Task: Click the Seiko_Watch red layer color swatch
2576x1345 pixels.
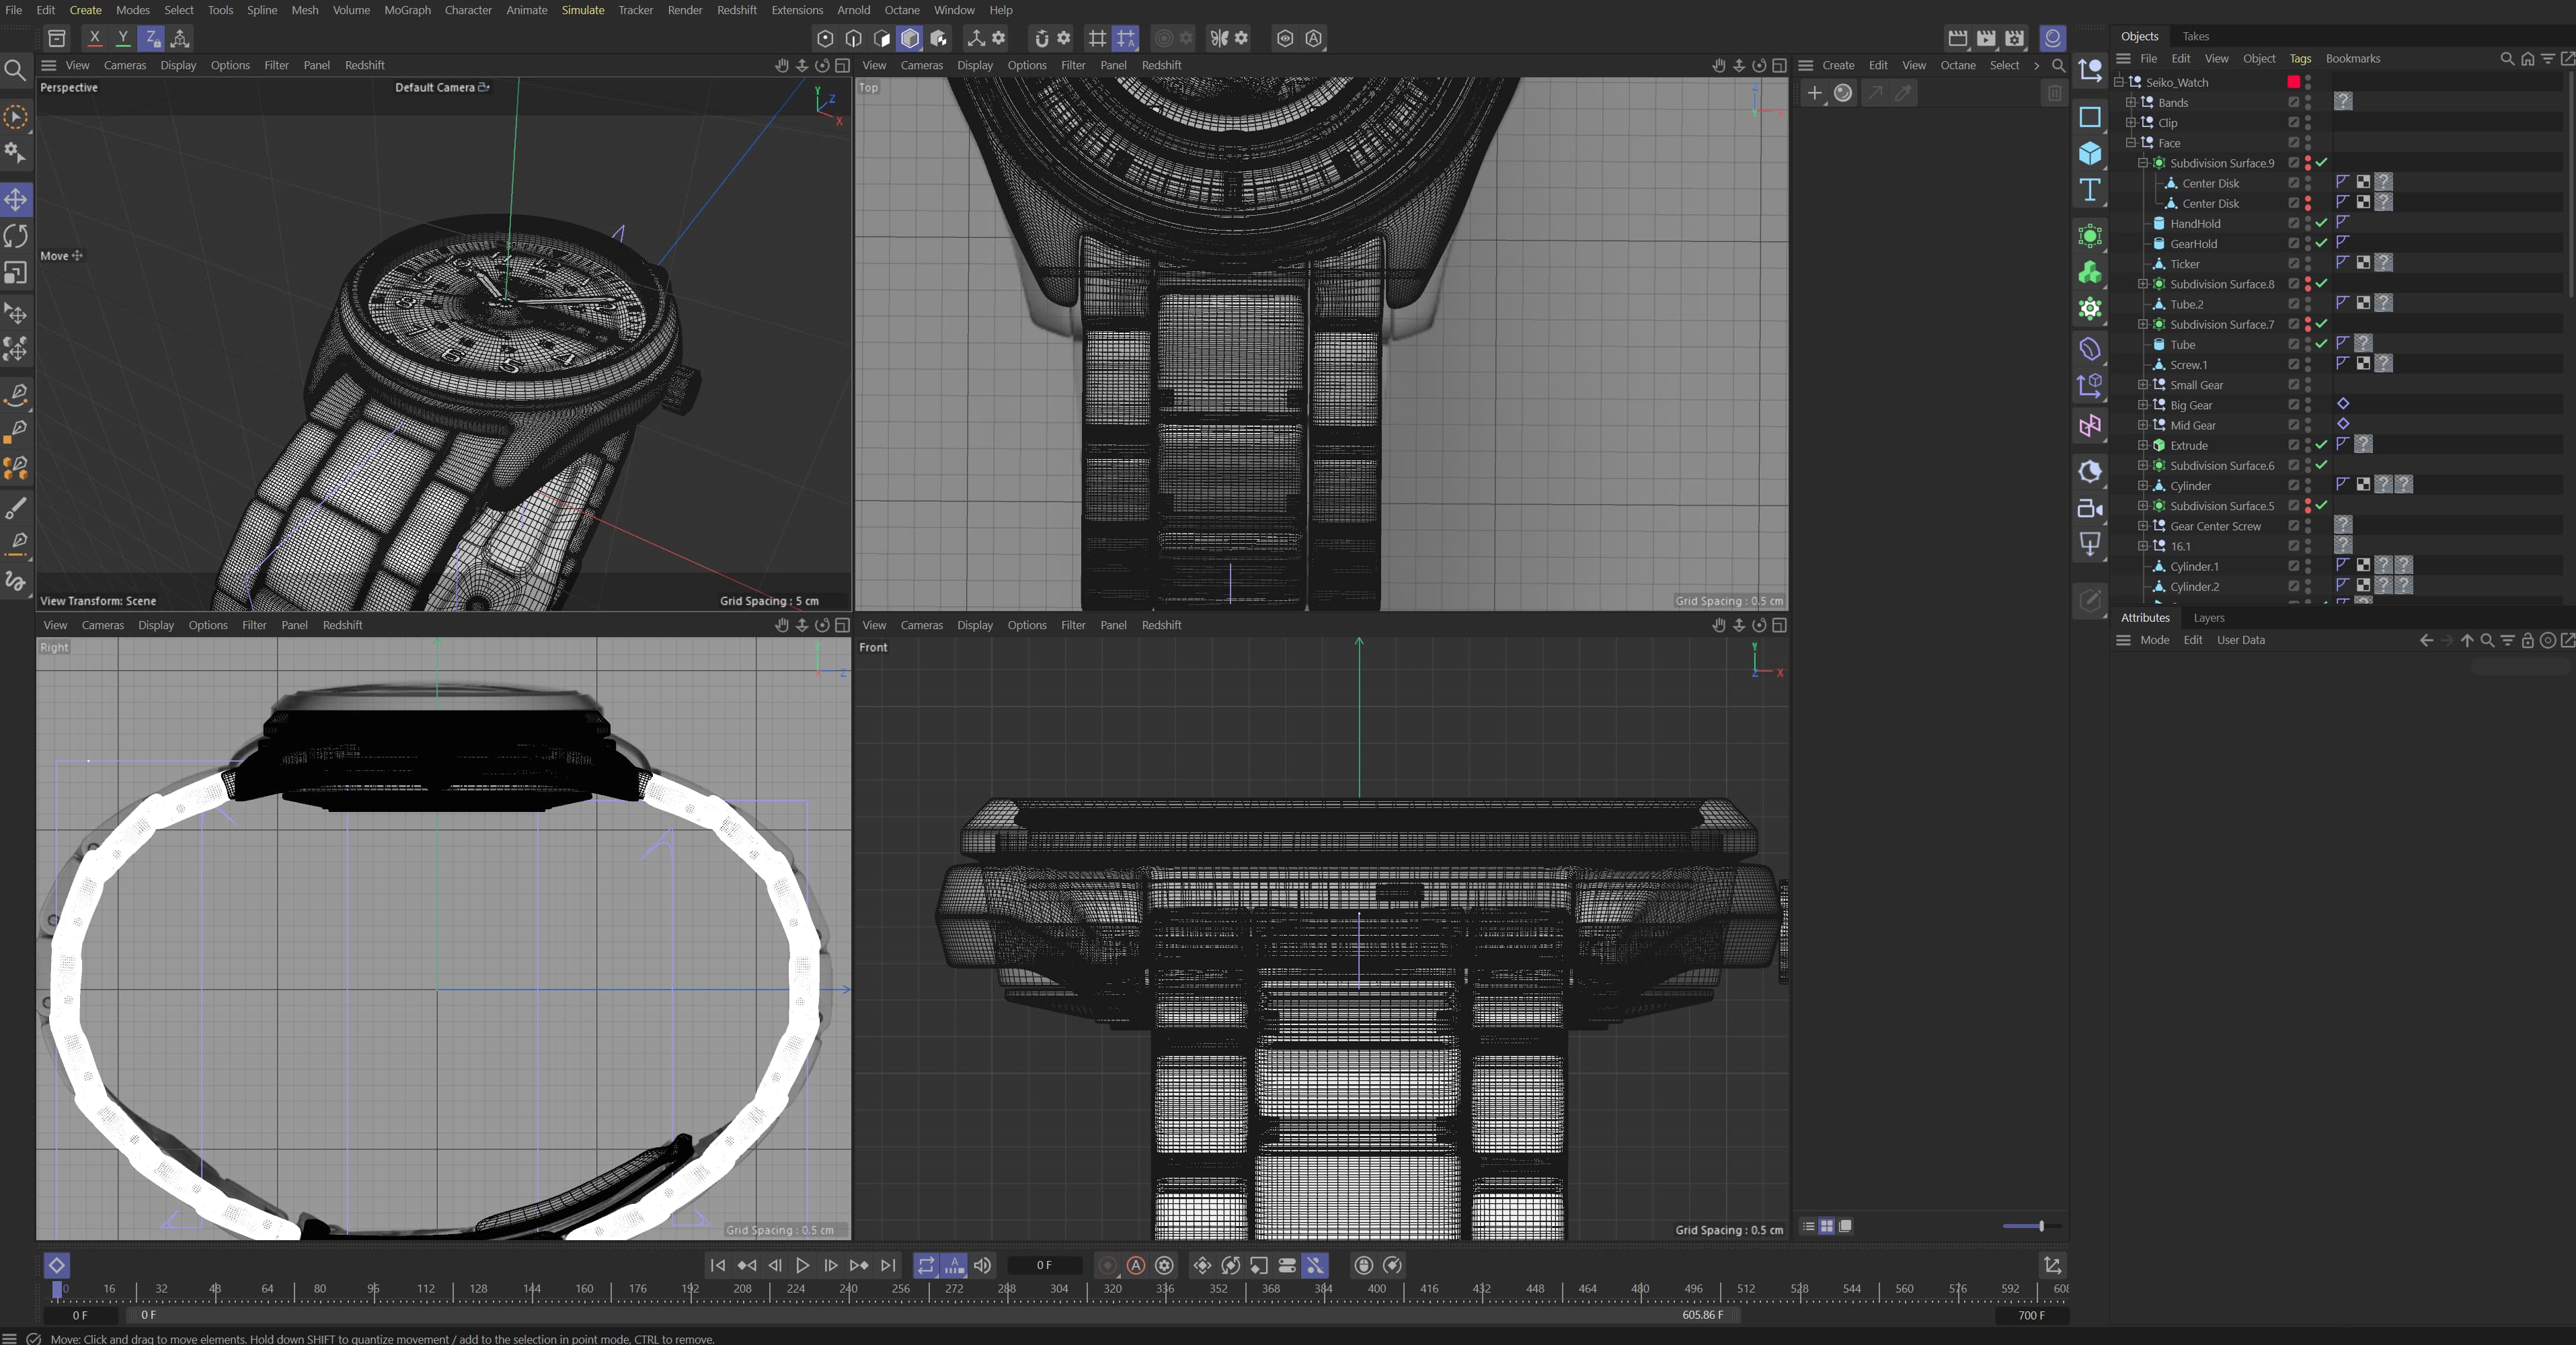Action: [2293, 82]
